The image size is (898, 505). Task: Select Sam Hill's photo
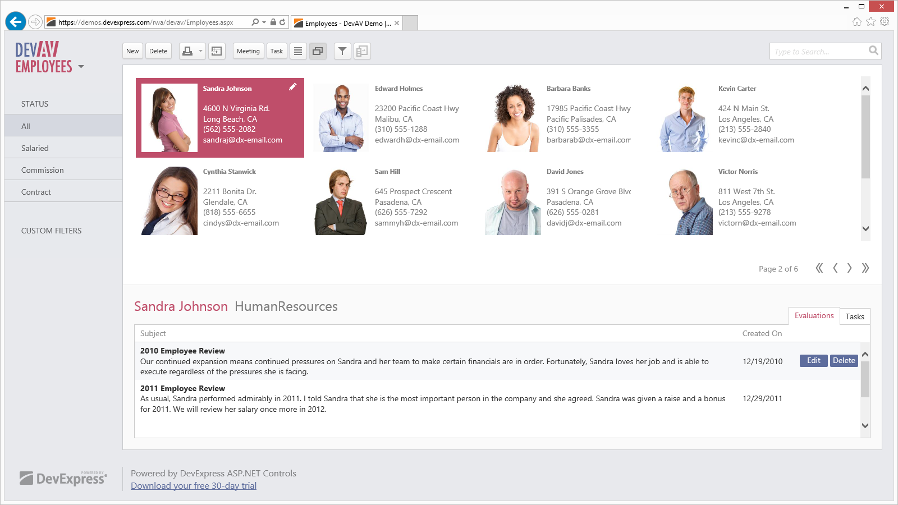pos(341,201)
